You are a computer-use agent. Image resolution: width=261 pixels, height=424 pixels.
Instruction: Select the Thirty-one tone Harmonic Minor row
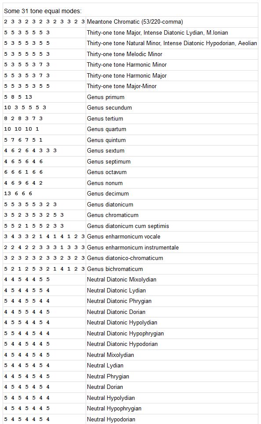130,64
